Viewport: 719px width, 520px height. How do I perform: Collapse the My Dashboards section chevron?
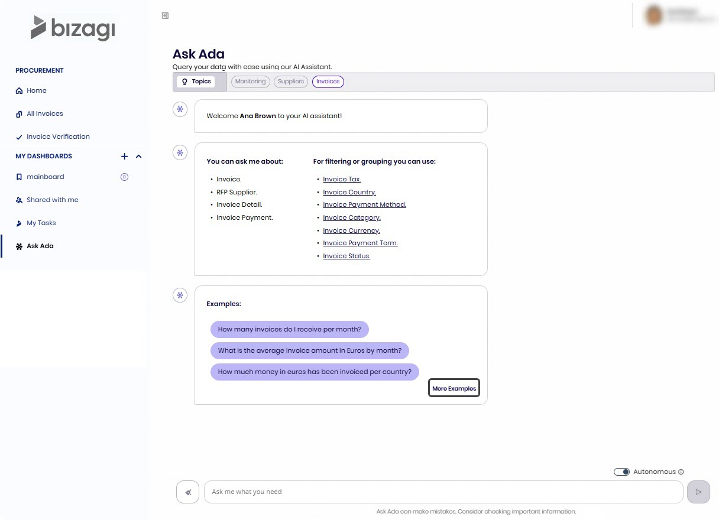click(x=139, y=157)
